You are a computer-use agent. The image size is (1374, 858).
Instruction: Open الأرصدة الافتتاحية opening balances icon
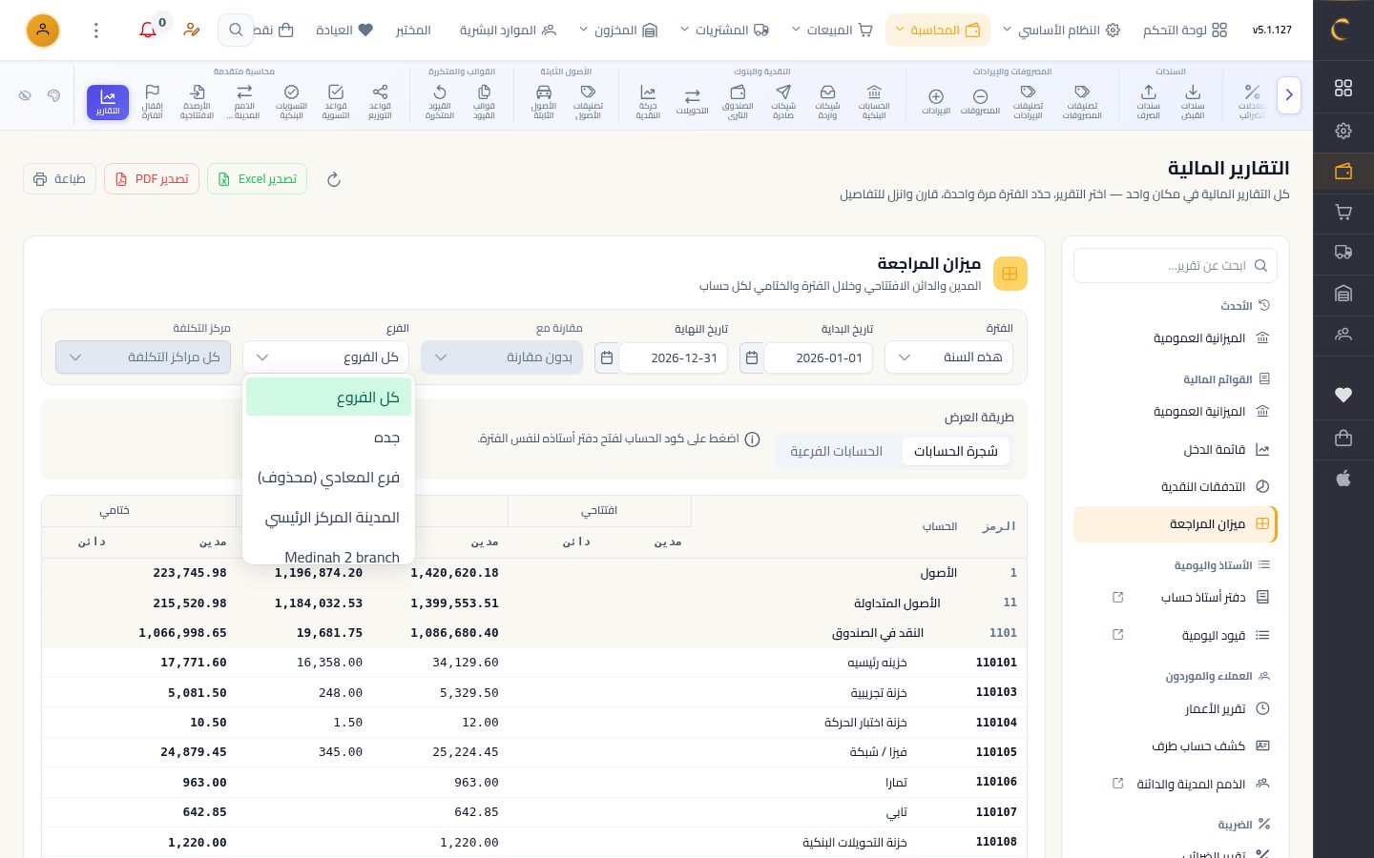[198, 102]
